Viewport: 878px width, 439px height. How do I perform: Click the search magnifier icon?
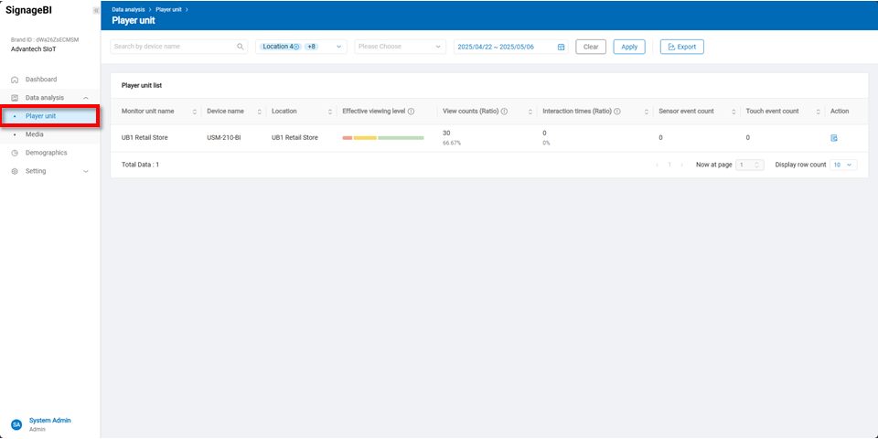(241, 47)
